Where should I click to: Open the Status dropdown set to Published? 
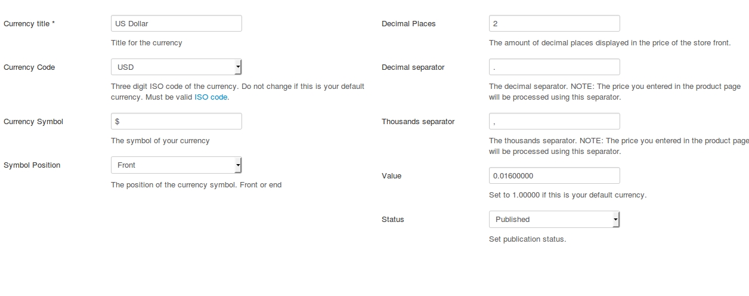pos(554,219)
